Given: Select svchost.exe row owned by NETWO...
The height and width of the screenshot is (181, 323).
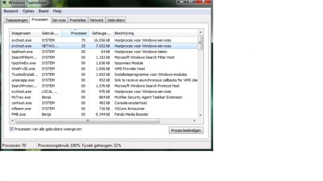Looking at the screenshot, I should 104,46.
